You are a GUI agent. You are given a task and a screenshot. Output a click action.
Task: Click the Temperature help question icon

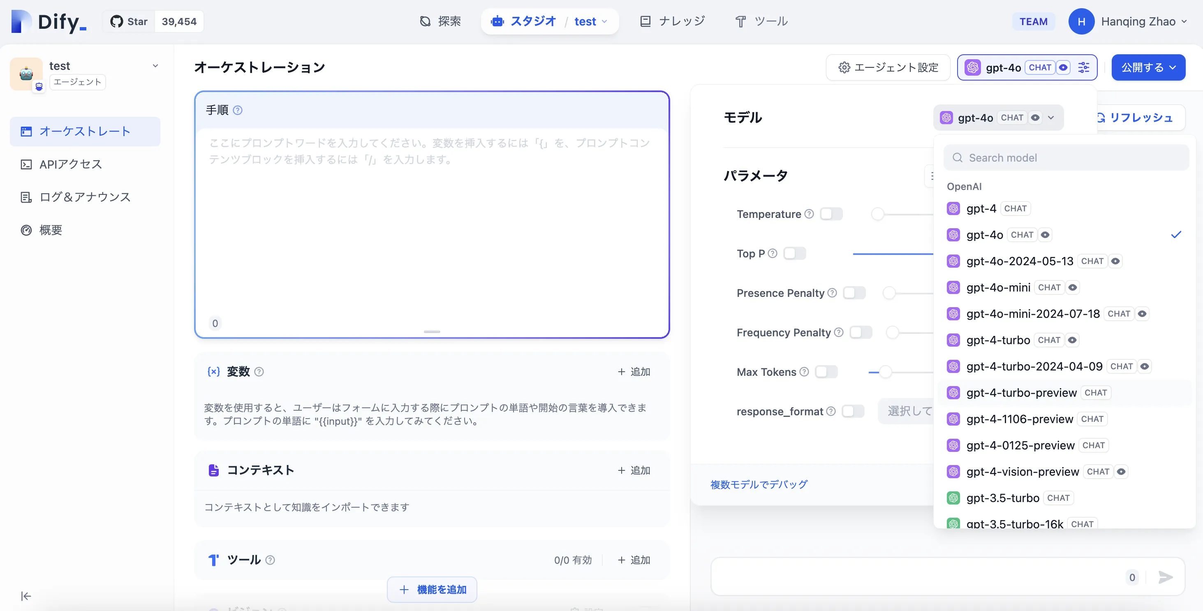point(809,214)
